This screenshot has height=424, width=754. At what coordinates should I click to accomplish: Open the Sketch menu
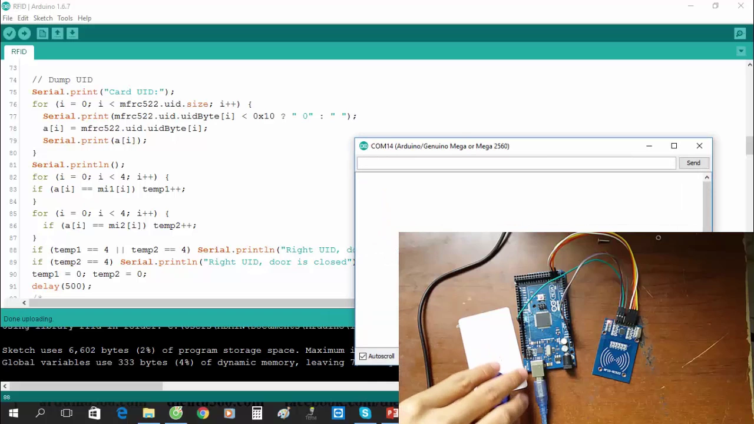[43, 18]
